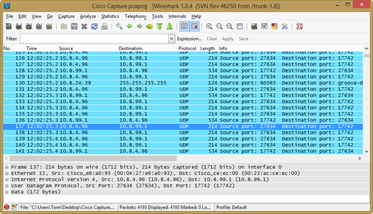
Task: Open the Go menu
Action: pos(50,16)
